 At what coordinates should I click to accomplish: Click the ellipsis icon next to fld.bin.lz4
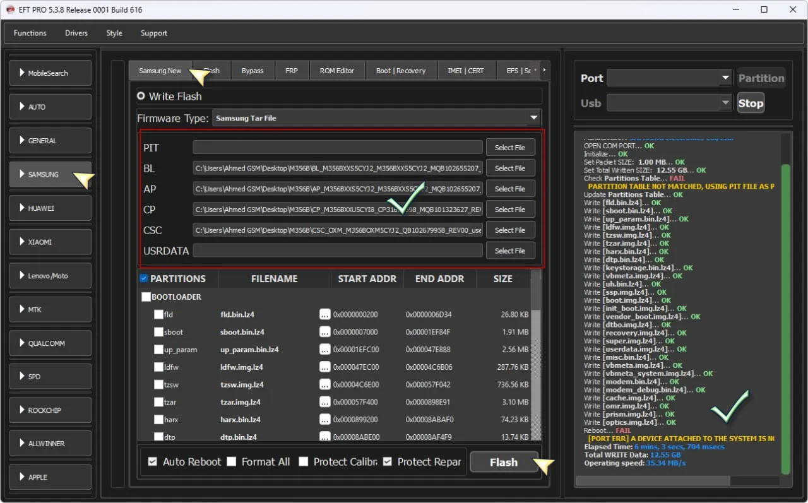point(324,314)
